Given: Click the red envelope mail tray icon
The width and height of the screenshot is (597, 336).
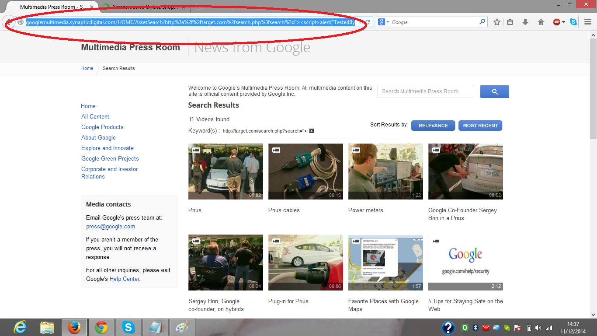Looking at the screenshot, I should (486, 328).
